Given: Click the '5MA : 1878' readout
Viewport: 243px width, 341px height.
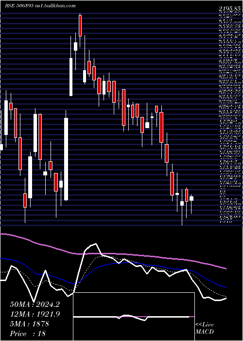Looking at the screenshot, I should pos(29,324).
